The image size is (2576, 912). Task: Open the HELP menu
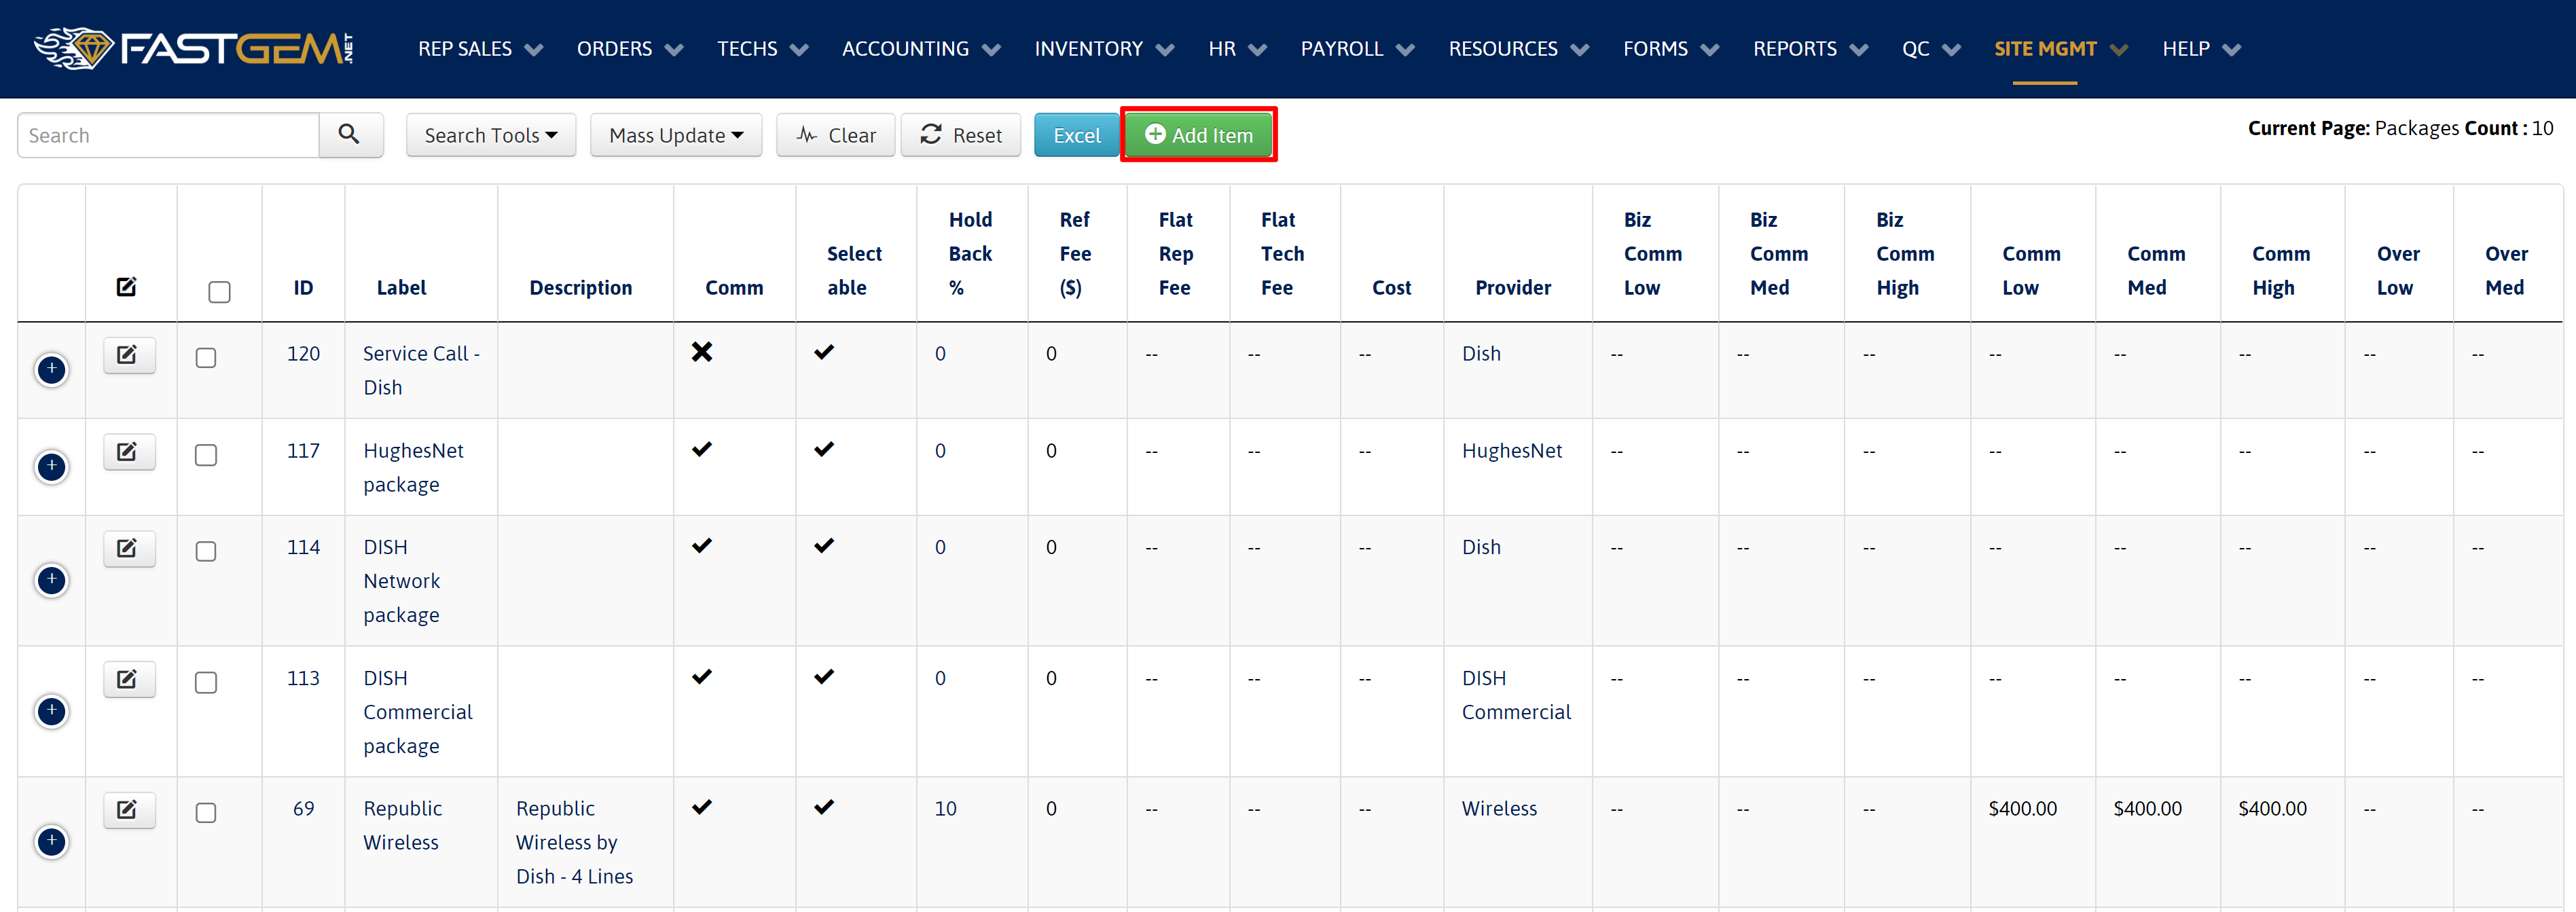click(2201, 49)
